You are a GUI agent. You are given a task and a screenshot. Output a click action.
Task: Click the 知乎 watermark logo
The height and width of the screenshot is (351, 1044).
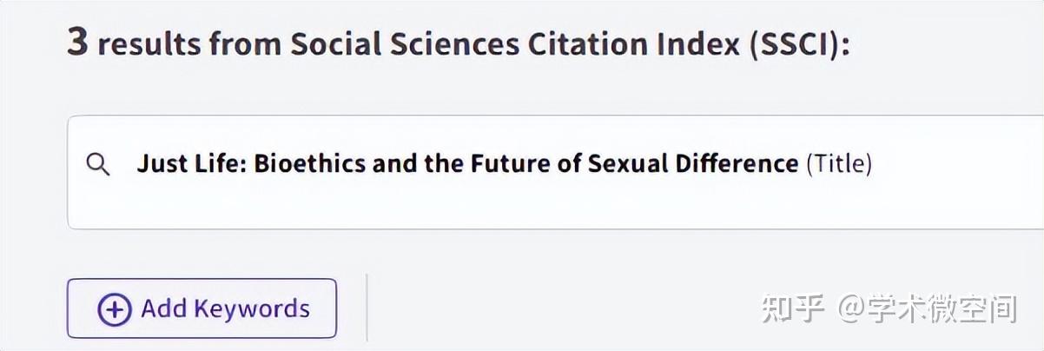tap(791, 308)
